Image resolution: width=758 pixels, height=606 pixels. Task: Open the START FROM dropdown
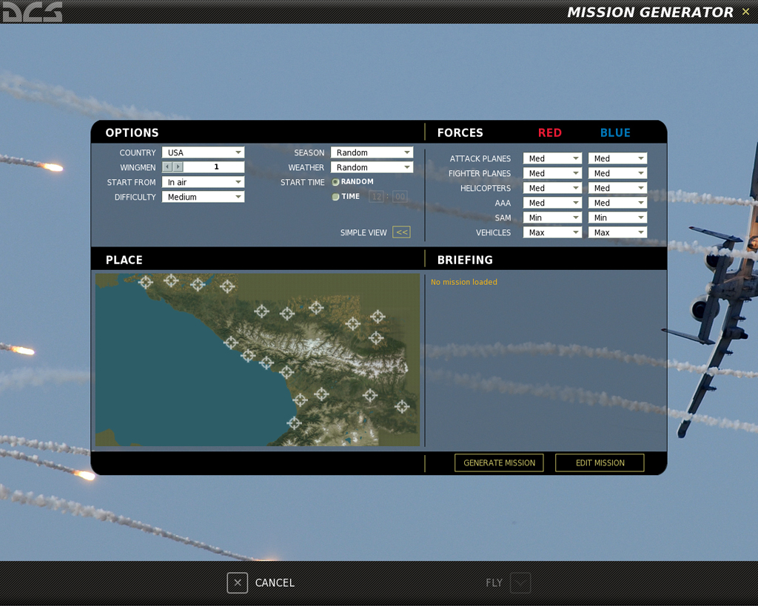tap(238, 182)
